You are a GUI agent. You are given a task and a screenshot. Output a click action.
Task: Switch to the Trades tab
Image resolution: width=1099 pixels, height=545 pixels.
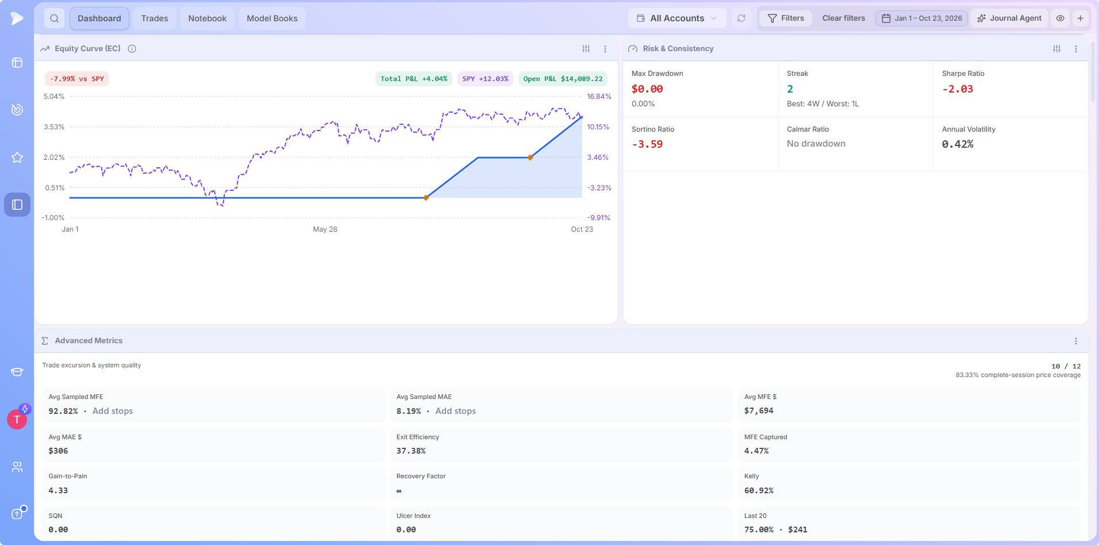coord(155,18)
